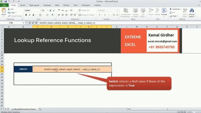Open the Insert Function fx dialog
Viewport: 201px width, 113px height.
pos(36,23)
